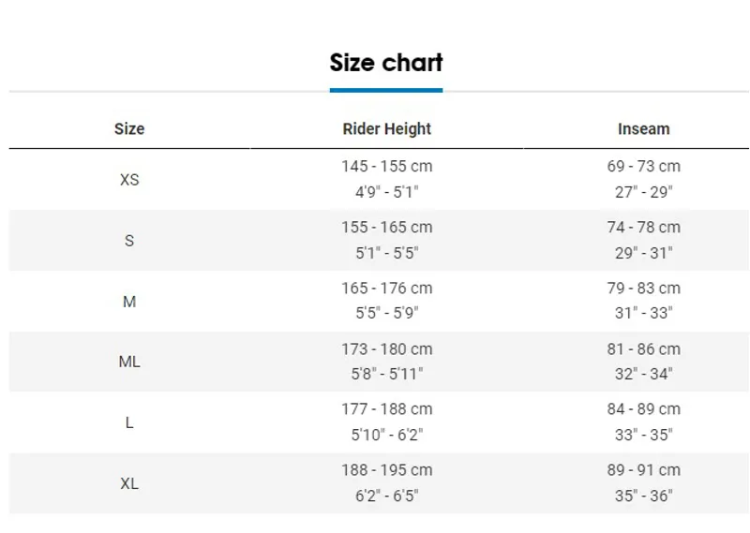Image resolution: width=750 pixels, height=533 pixels.
Task: Click the 155 - 165 cm height value
Action: [x=386, y=227]
